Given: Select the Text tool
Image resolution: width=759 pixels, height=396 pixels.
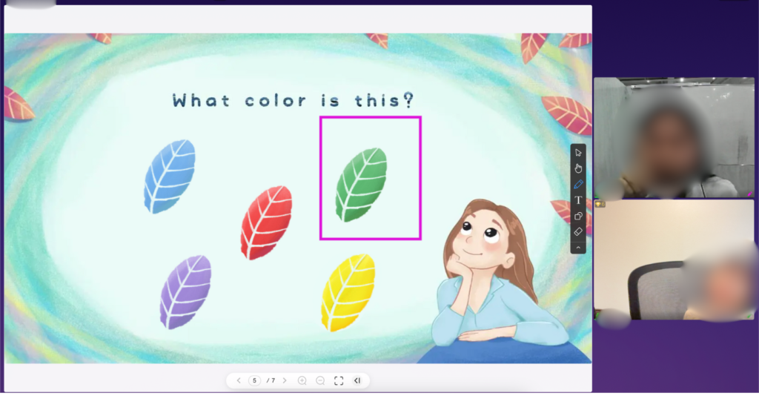Looking at the screenshot, I should [x=578, y=200].
